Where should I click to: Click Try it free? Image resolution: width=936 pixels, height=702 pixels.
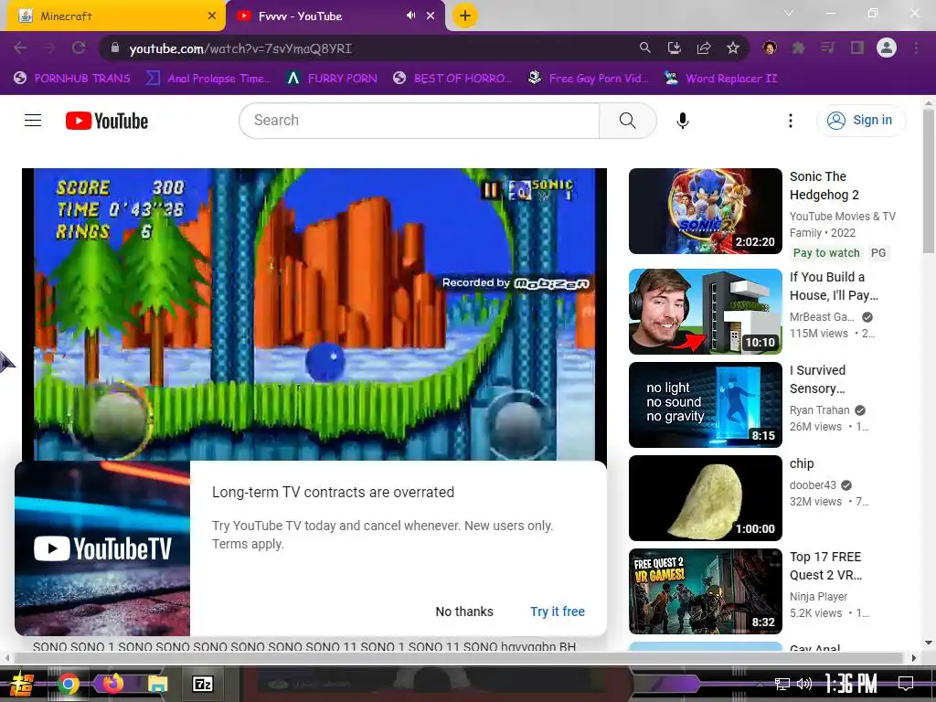[x=558, y=612]
